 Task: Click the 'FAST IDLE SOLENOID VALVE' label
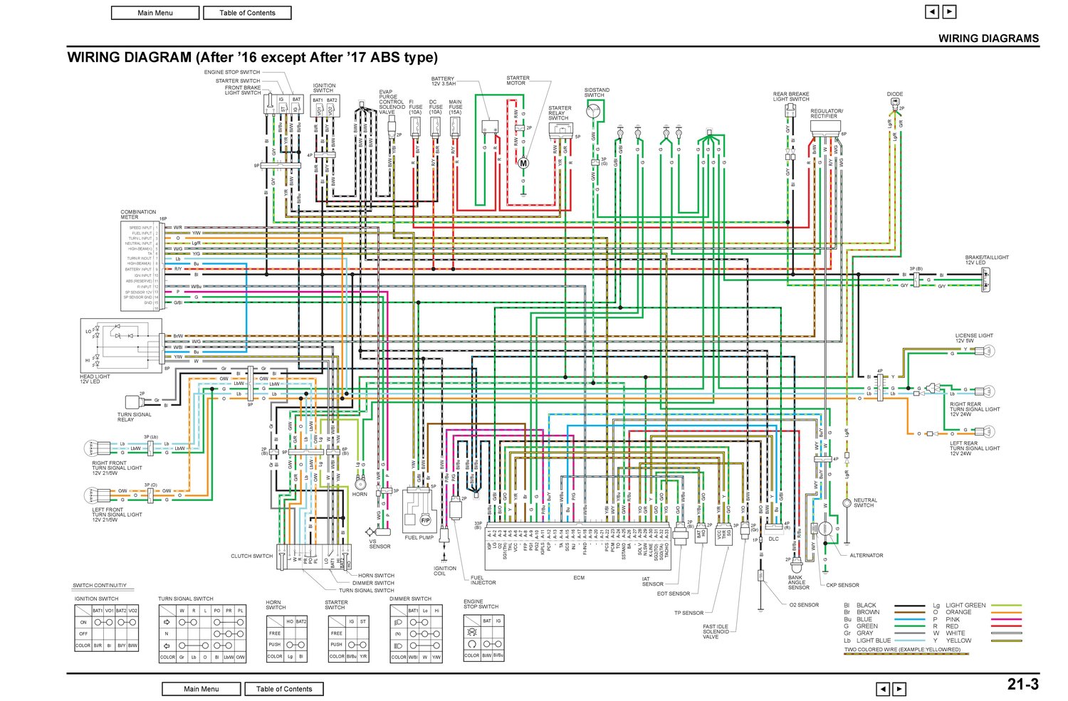(716, 632)
